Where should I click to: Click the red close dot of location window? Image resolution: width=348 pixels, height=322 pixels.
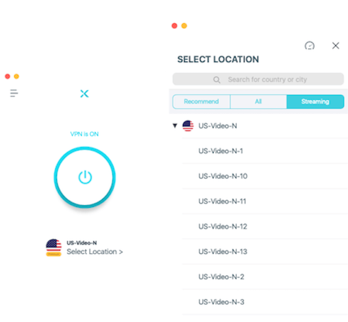(174, 26)
